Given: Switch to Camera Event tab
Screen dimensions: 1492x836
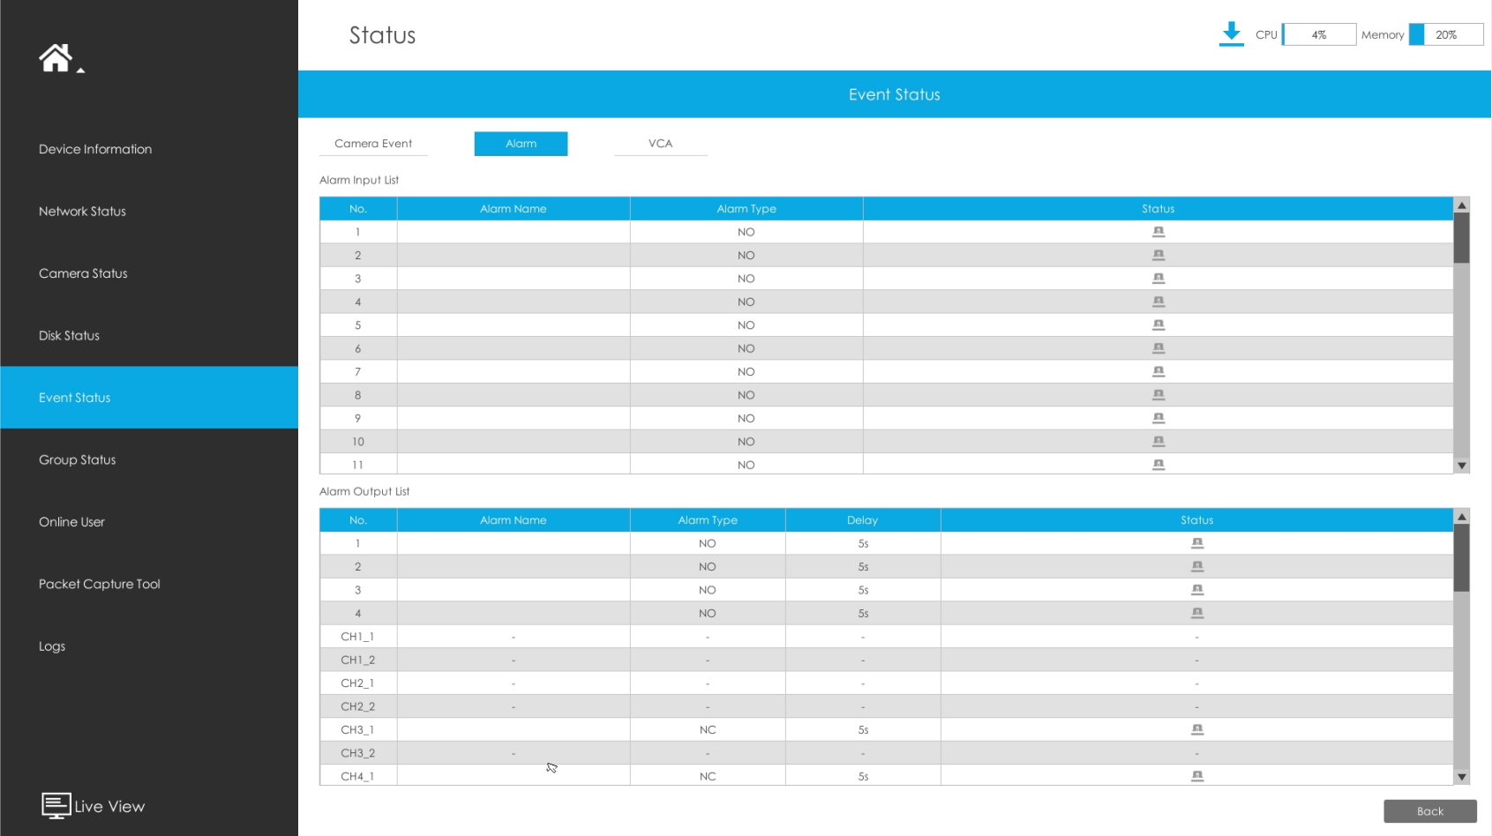Looking at the screenshot, I should click(x=373, y=144).
